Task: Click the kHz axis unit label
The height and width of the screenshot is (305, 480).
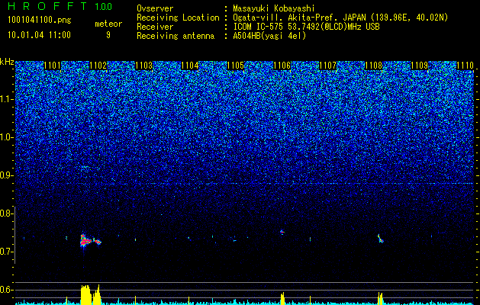Action: tap(7, 62)
